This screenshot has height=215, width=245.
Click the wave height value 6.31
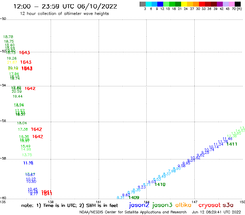pos(121,197)
